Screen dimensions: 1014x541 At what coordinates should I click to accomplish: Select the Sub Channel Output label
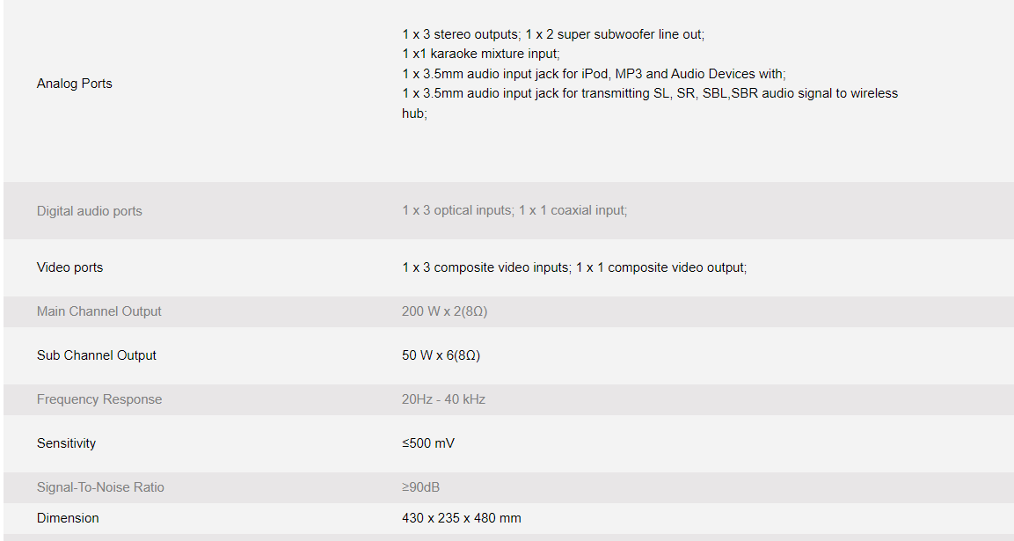97,355
